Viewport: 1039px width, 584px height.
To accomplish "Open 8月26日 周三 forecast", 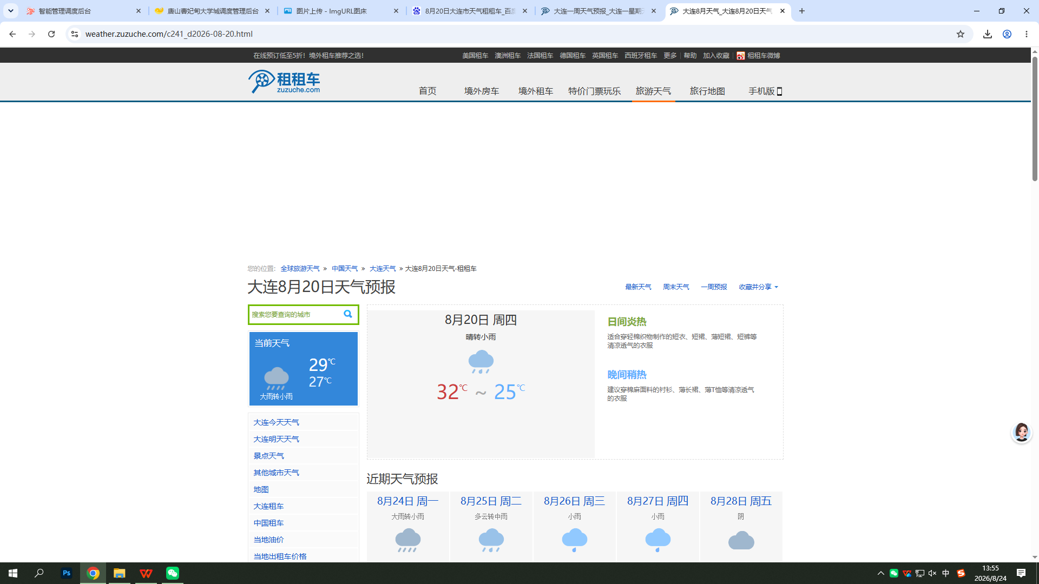I will click(575, 501).
